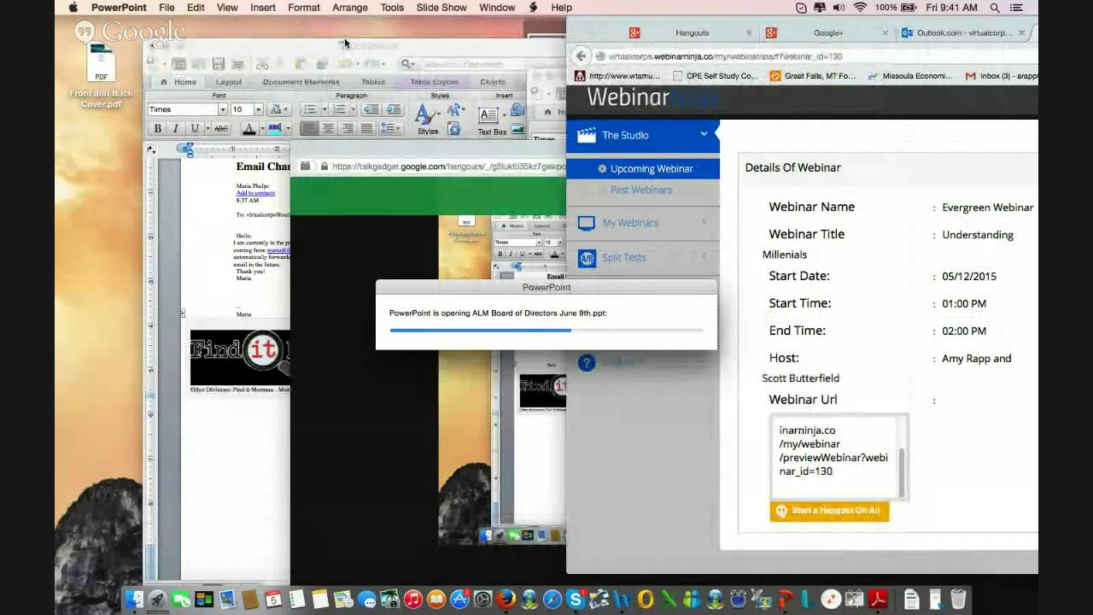Click the numbered list icon in Word
The height and width of the screenshot is (615, 1093).
(x=339, y=109)
